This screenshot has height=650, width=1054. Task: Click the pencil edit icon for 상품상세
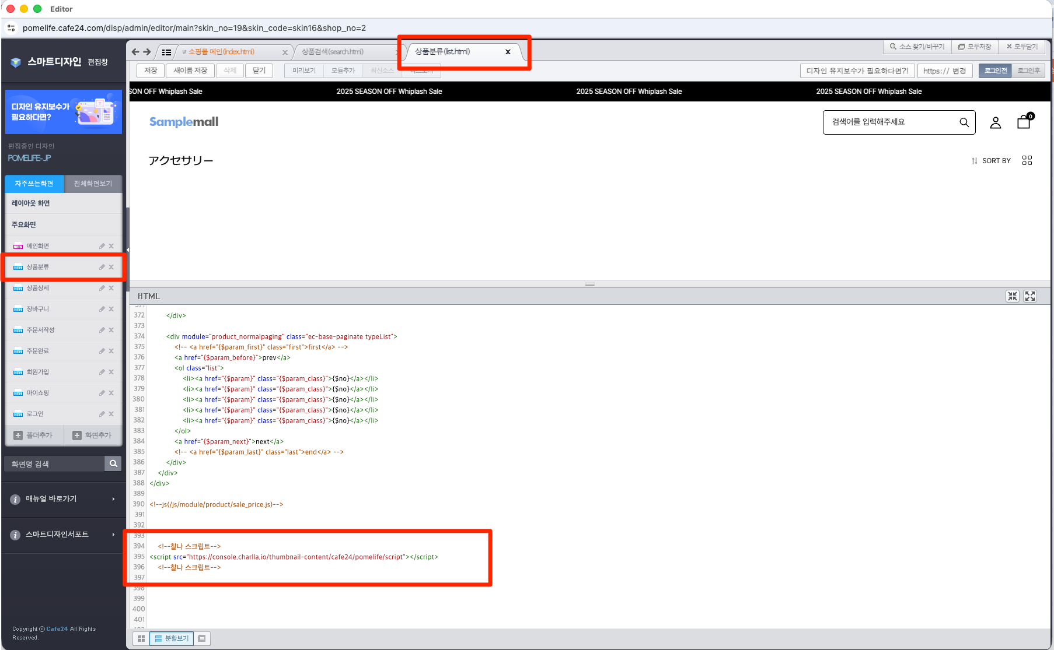(102, 288)
